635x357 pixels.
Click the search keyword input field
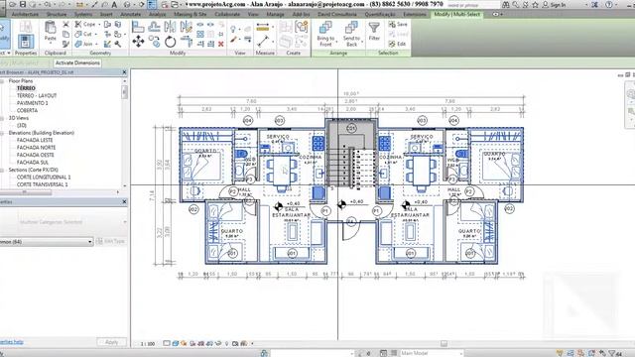click(x=473, y=5)
